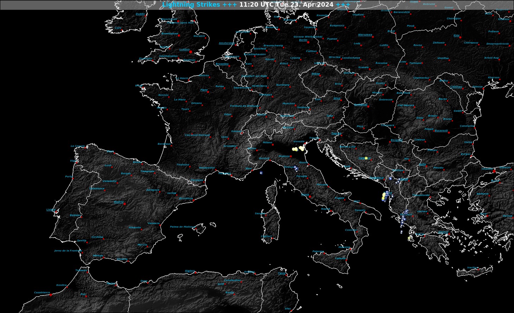Click the Le Havre label
514x313 pixels.
tap(182, 78)
